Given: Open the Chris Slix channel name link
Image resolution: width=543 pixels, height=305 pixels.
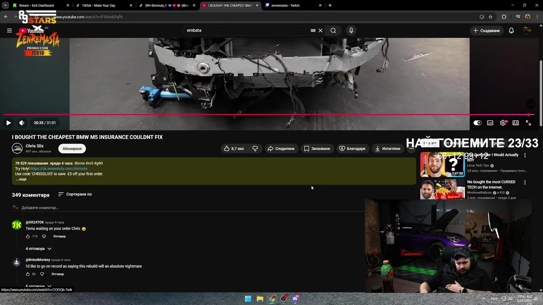Looking at the screenshot, I should 35,146.
